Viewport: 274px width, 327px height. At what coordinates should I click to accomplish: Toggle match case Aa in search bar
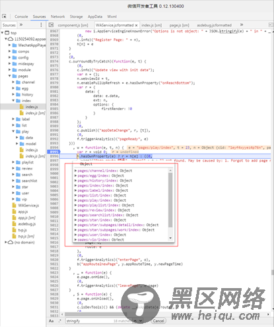coord(51,321)
